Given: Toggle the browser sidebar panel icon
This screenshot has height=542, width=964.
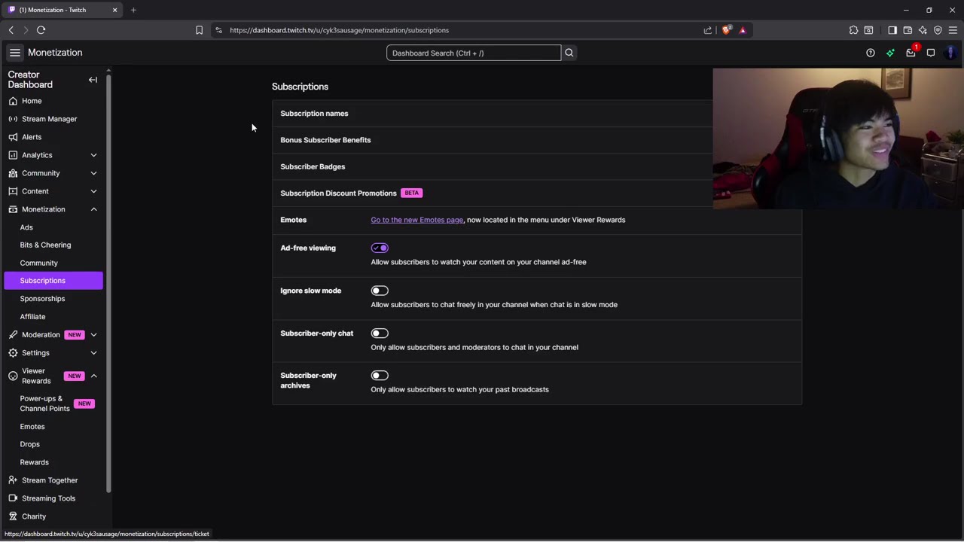Looking at the screenshot, I should [892, 30].
